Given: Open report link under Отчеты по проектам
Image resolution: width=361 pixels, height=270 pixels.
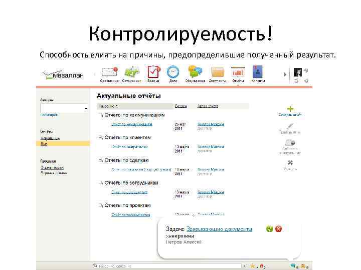Looking at the screenshot, I should (130, 214).
